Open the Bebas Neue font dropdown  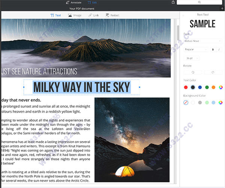(202, 41)
